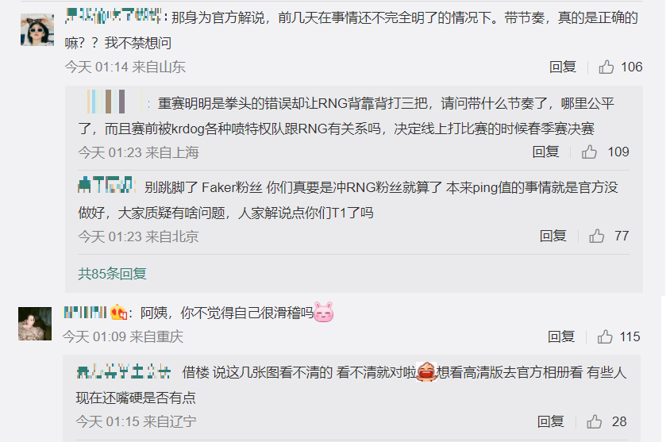Image resolution: width=666 pixels, height=442 pixels.
Task: Click the pink rabbit emoji in comment
Action: pos(323,313)
